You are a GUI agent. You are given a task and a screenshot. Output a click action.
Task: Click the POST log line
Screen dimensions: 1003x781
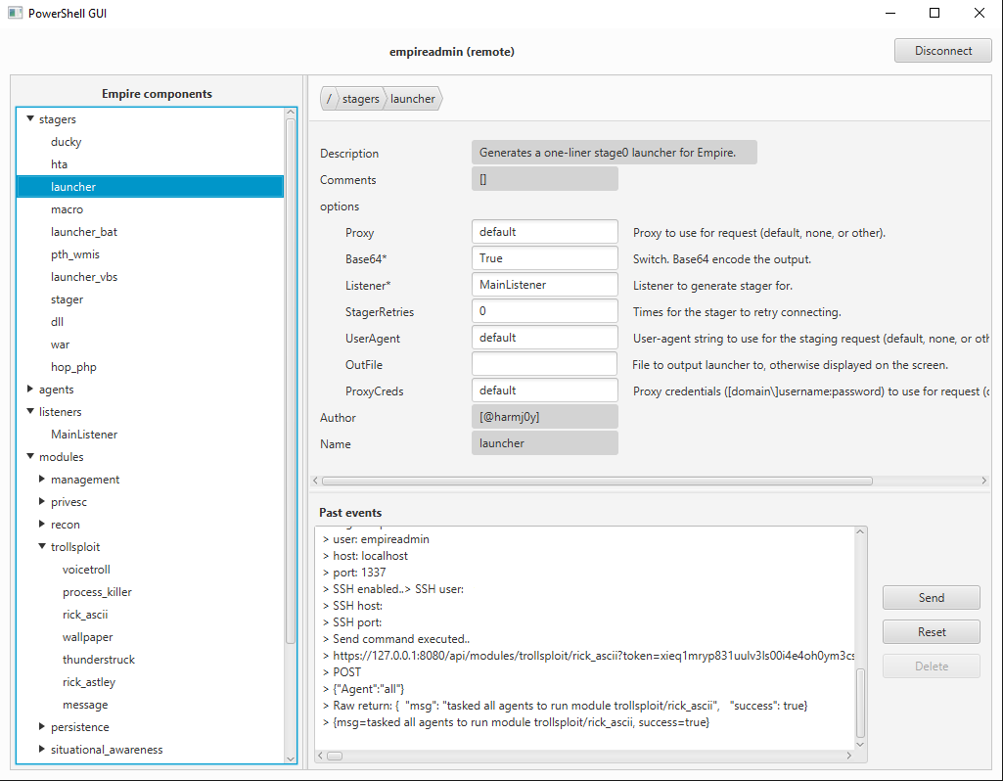pos(342,672)
